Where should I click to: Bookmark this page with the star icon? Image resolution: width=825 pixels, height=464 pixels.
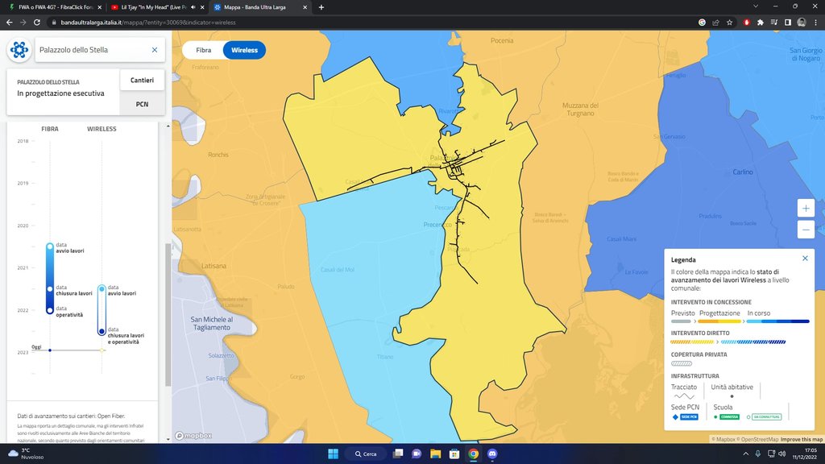click(x=729, y=23)
